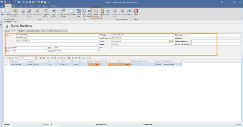Click the P.Desc cell icon in RENTAL INCOME row
Viewport: 243px width, 127px height.
tap(51, 65)
